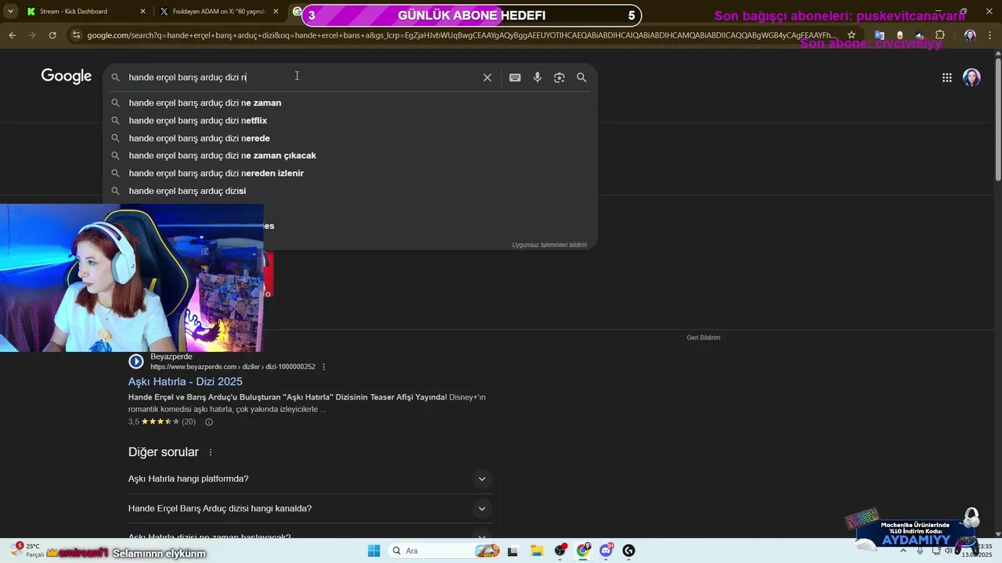
Task: Click 'Geri Bildirim' link
Action: pos(703,338)
